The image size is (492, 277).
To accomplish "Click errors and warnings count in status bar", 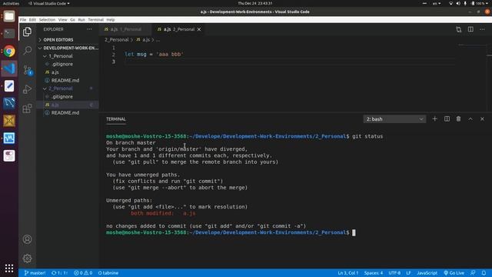I will (83, 273).
